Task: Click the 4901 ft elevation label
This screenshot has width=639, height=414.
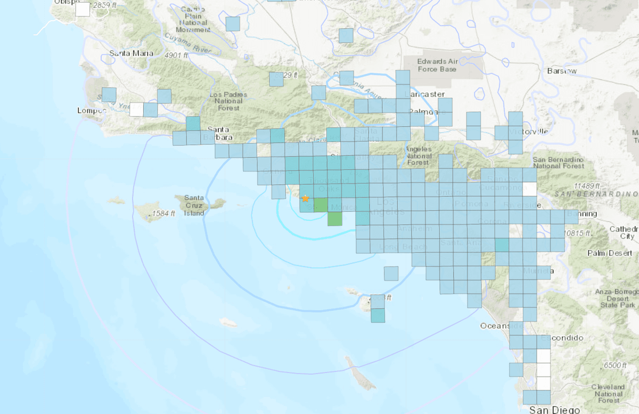Action: click(x=177, y=55)
